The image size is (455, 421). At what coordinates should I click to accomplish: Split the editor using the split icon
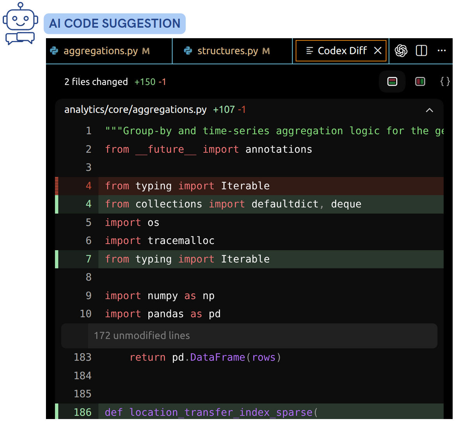click(x=422, y=51)
